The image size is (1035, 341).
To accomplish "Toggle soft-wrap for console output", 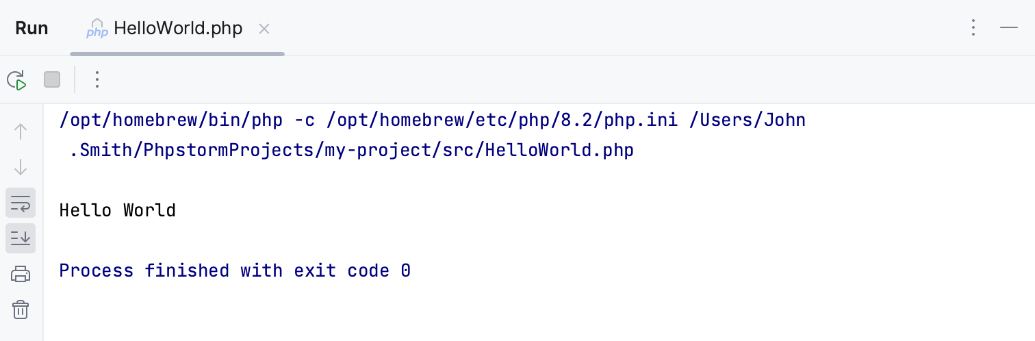I will coord(21,203).
